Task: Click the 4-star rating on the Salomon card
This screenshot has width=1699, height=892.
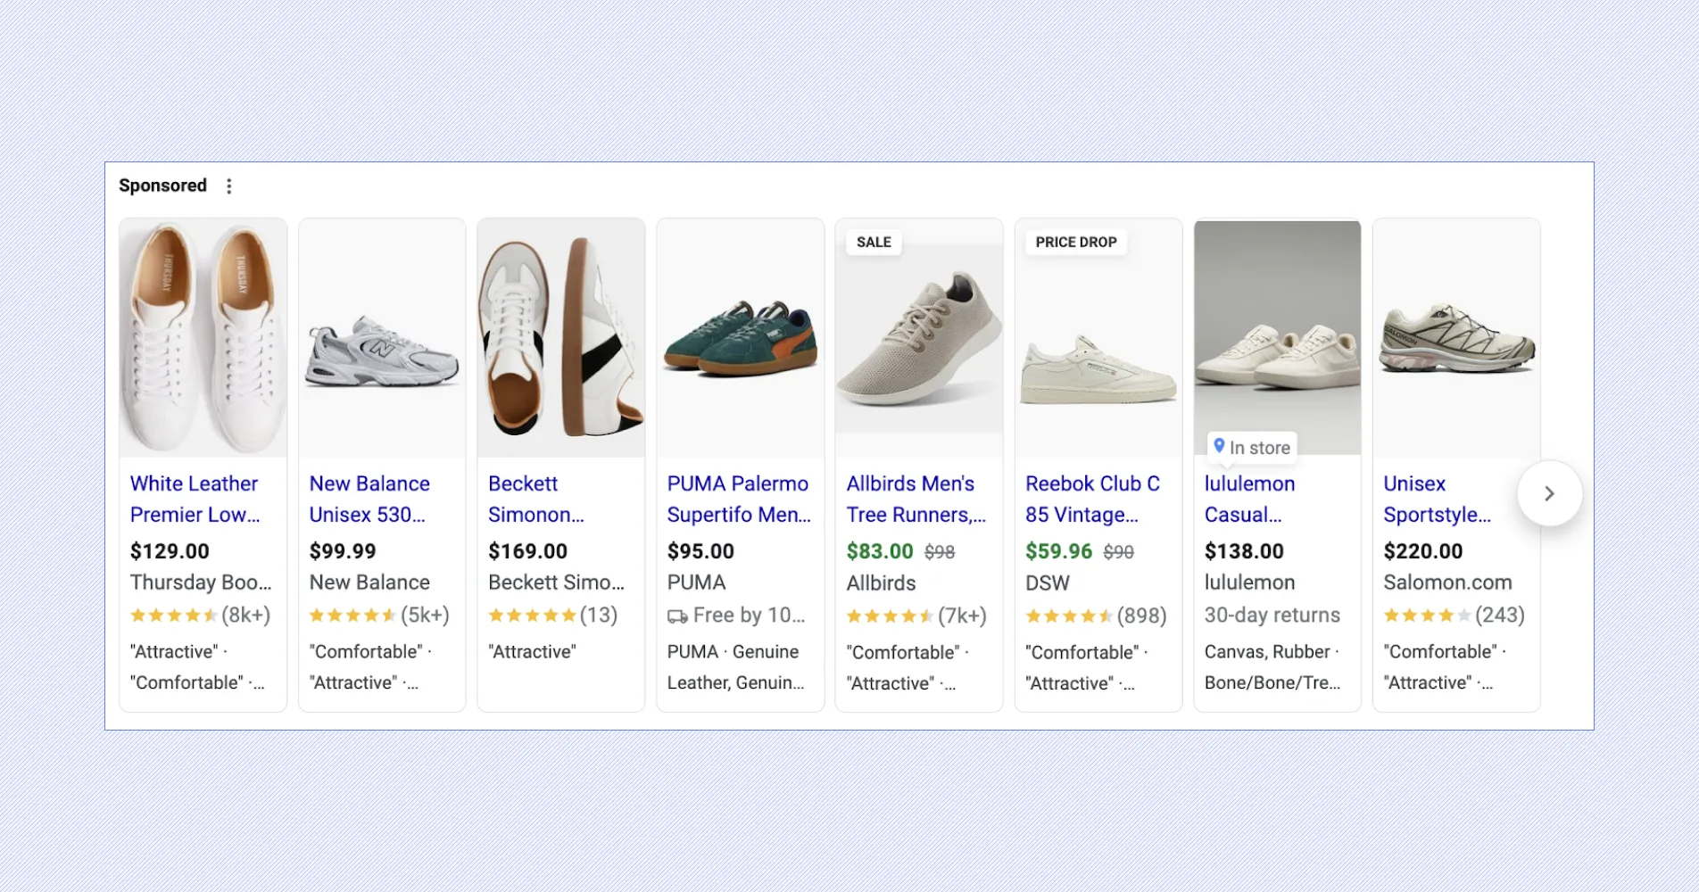Action: pos(1426,615)
